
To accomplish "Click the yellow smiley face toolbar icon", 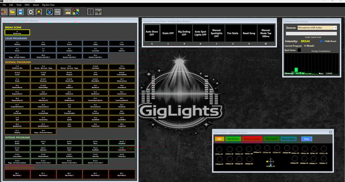I will [39, 12].
